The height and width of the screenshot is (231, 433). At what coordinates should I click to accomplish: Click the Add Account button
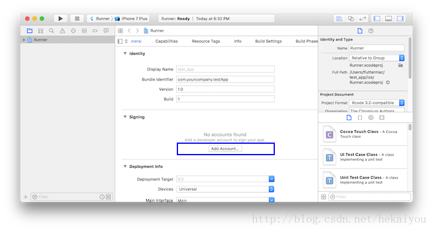click(225, 149)
